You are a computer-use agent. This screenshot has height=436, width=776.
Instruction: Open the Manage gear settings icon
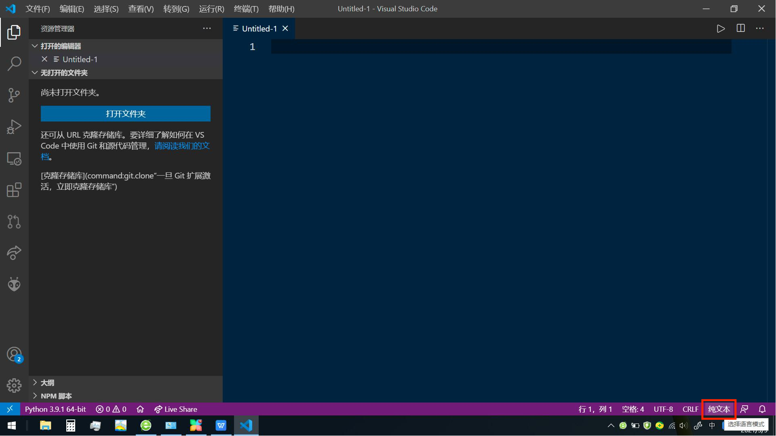14,386
